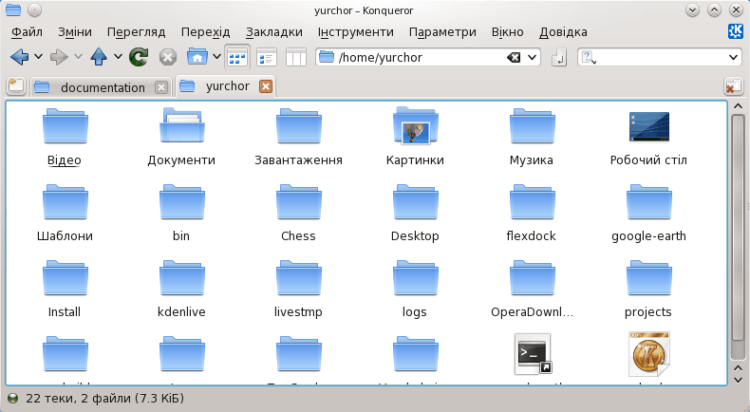Open a new tab with tab bar button
The height and width of the screenshot is (412, 750).
pyautogui.click(x=14, y=86)
